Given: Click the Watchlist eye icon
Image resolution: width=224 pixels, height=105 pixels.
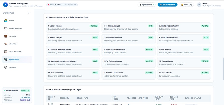Looking at the screenshot, I should [x=6, y=44].
